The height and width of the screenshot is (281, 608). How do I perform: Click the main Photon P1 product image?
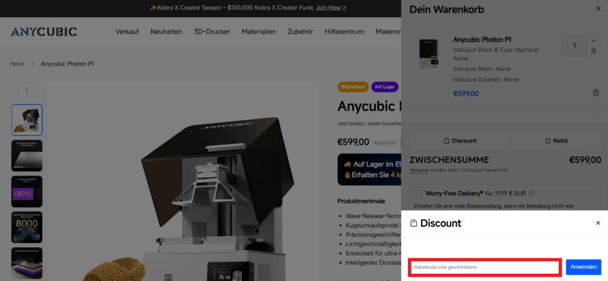pyautogui.click(x=183, y=182)
